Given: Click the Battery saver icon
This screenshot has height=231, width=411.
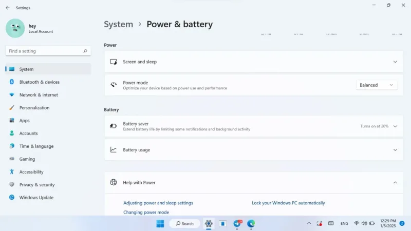Looking at the screenshot, I should tap(113, 126).
